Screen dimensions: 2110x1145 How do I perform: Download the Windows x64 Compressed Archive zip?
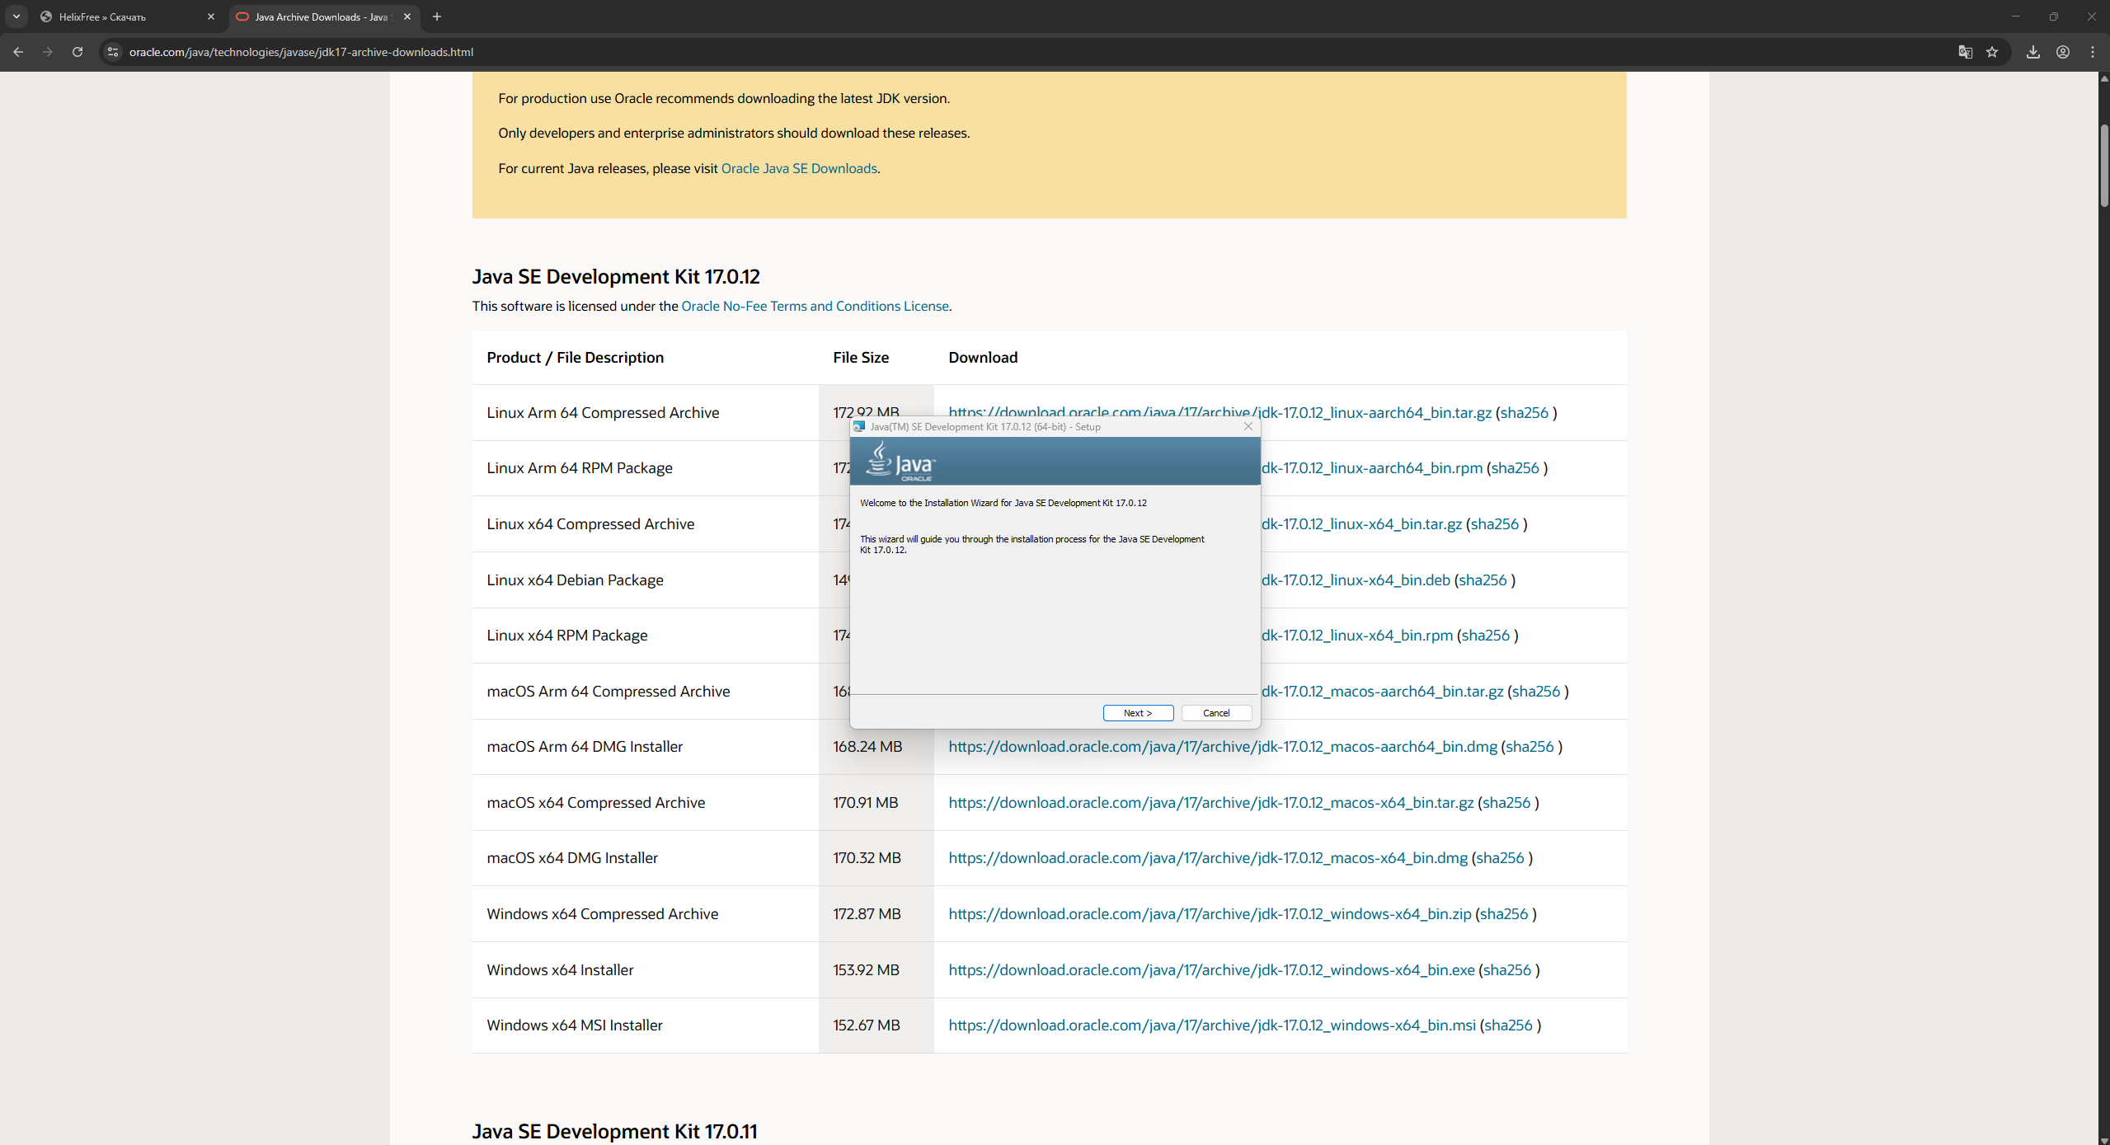(x=1210, y=914)
